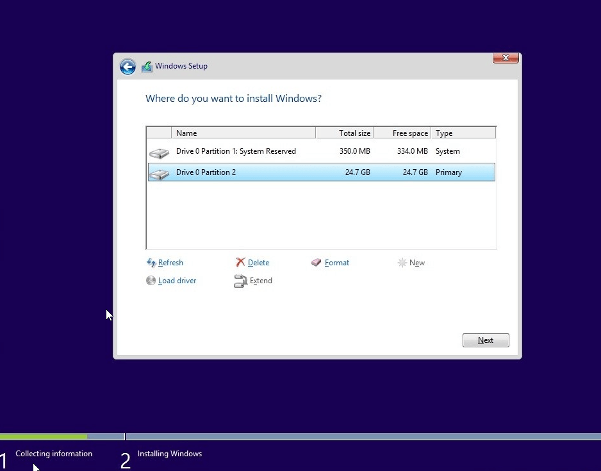Click the setup progress bar
Viewport: 601px width, 471px height.
click(300, 436)
